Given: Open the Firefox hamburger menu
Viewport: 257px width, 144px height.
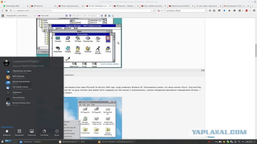Looking at the screenshot, I should coord(254,11).
